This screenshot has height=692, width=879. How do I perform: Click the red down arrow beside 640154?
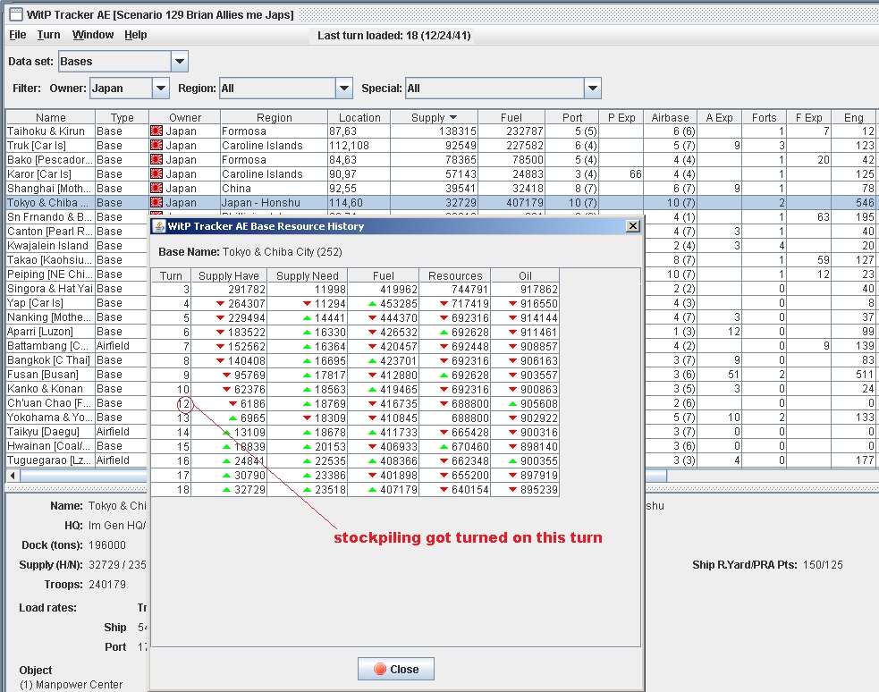(444, 490)
